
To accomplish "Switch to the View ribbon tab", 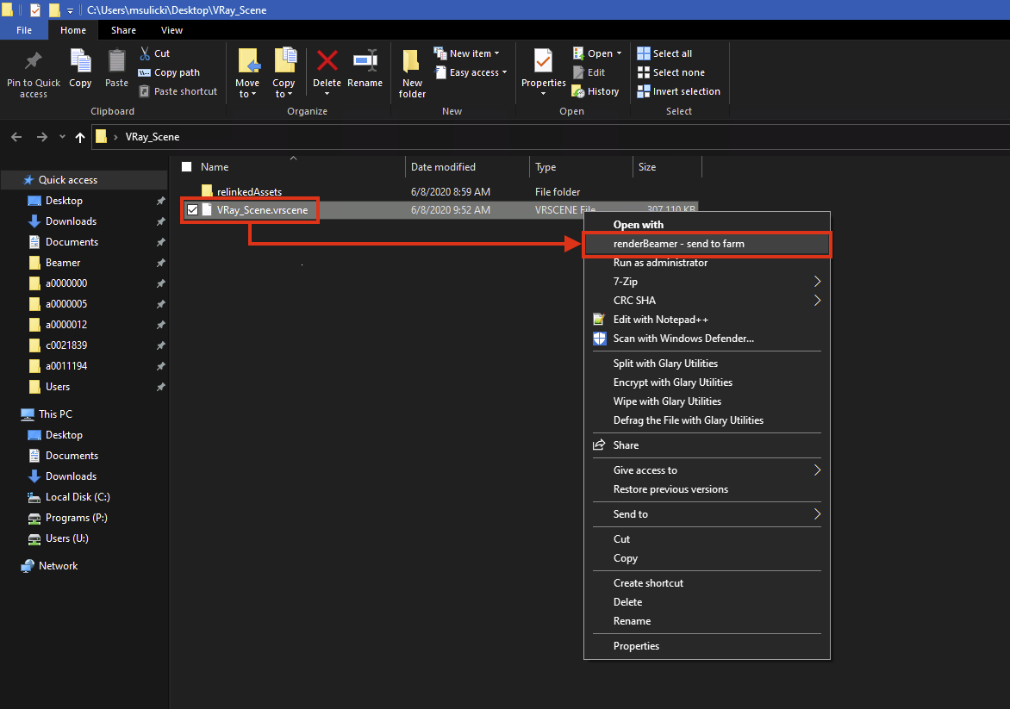I will 172,30.
